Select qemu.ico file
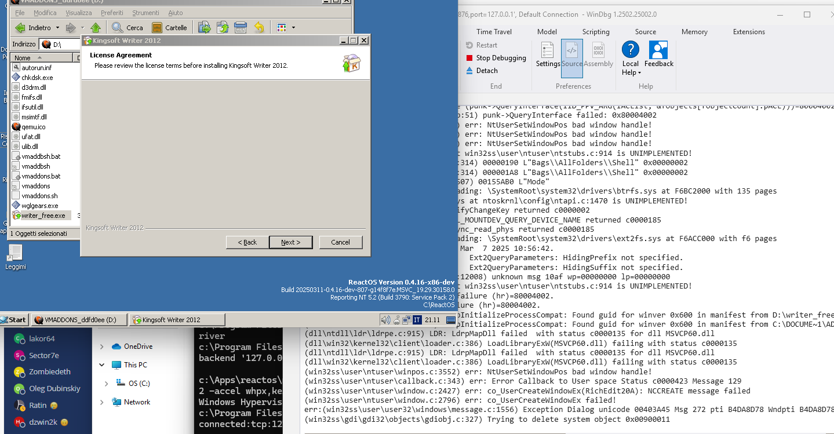This screenshot has width=834, height=434. 29,126
